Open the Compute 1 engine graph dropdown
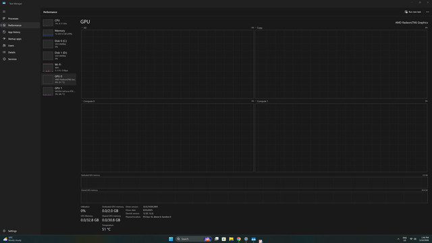Screen dimensions: 432x243 262,101
